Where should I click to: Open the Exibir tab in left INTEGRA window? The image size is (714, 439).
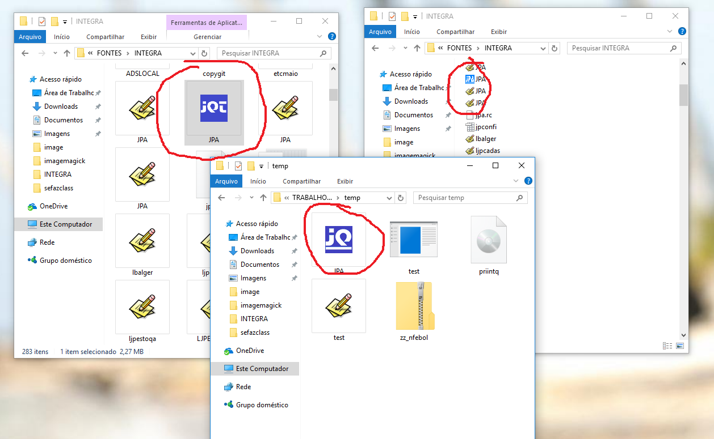point(149,37)
